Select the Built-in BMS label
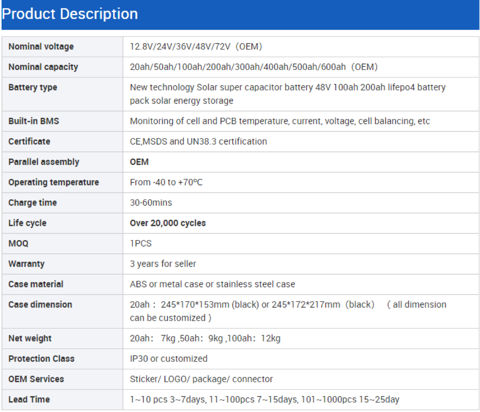This screenshot has width=480, height=412. 34,121
